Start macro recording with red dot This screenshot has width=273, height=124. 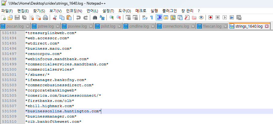tap(211, 17)
